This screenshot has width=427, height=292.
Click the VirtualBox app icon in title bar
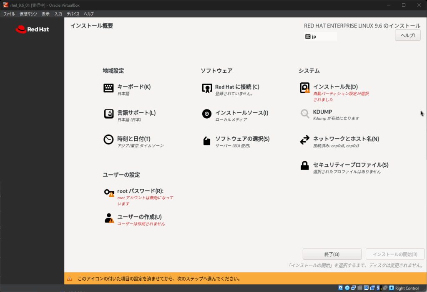(5, 5)
